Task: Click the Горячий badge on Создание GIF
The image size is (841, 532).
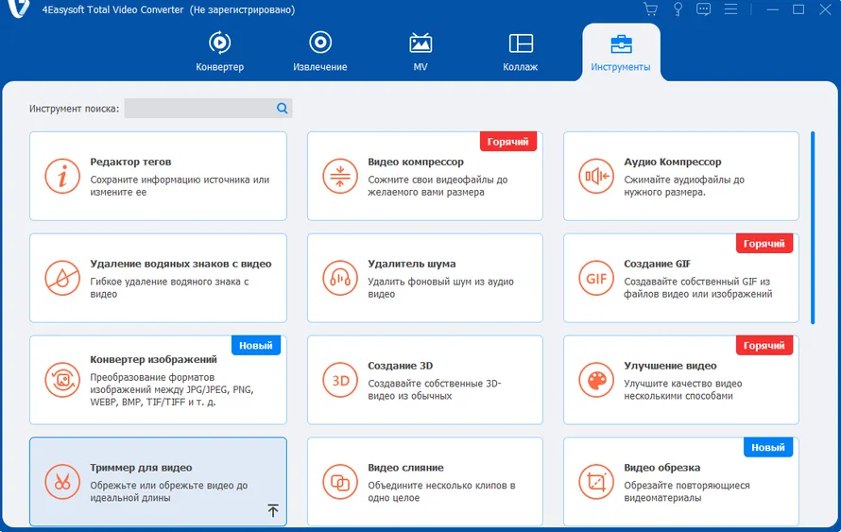Action: click(764, 244)
